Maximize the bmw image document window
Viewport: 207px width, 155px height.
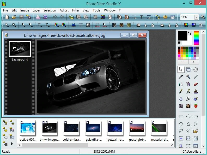click(x=133, y=35)
